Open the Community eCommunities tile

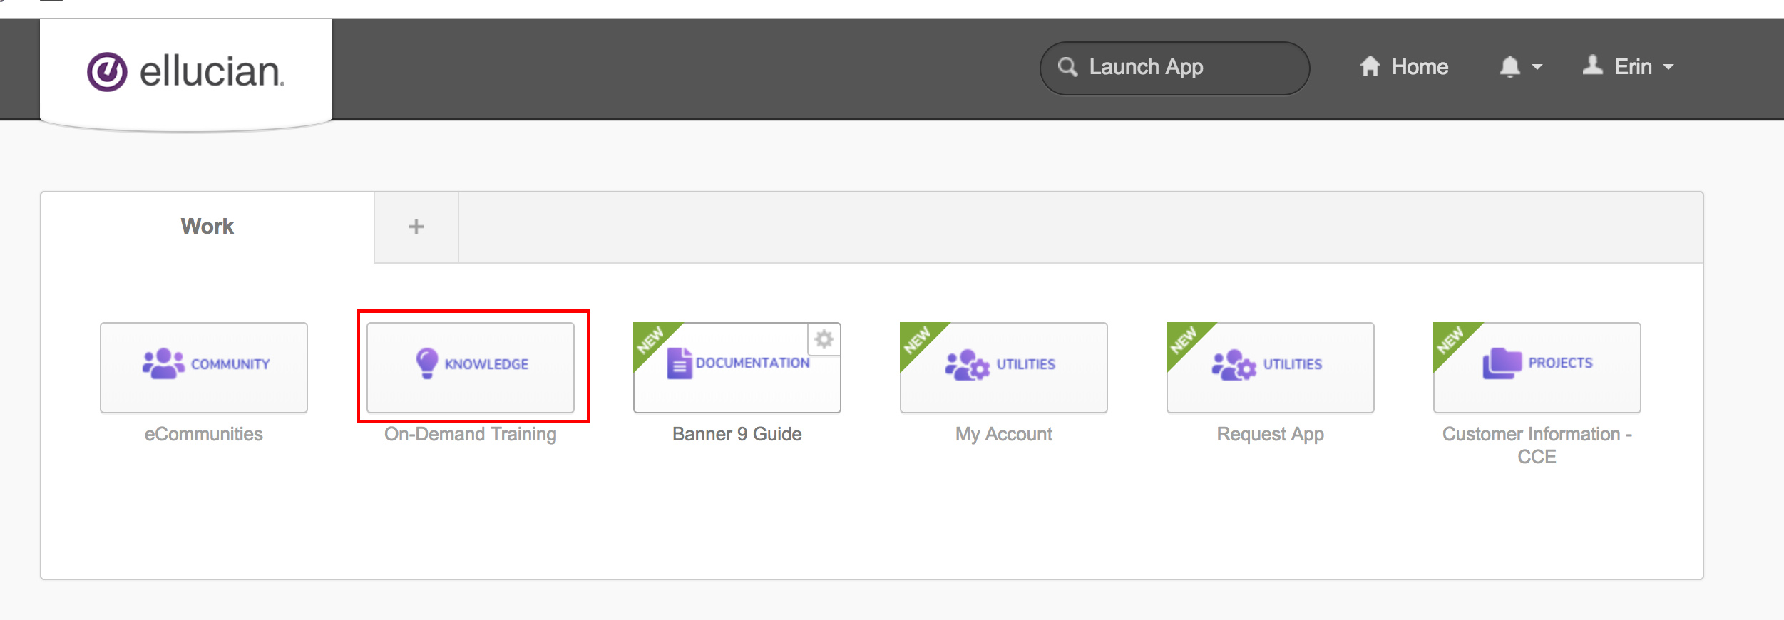coord(204,367)
